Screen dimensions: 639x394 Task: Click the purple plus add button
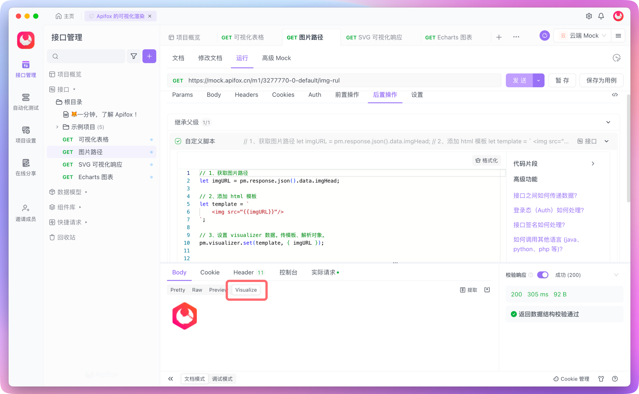tap(149, 56)
